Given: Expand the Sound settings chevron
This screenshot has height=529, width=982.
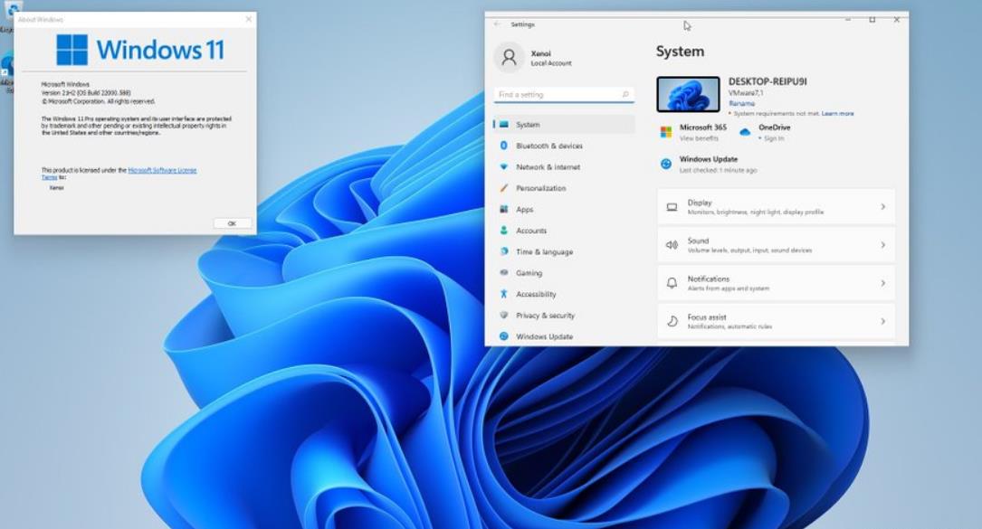Looking at the screenshot, I should [x=882, y=245].
